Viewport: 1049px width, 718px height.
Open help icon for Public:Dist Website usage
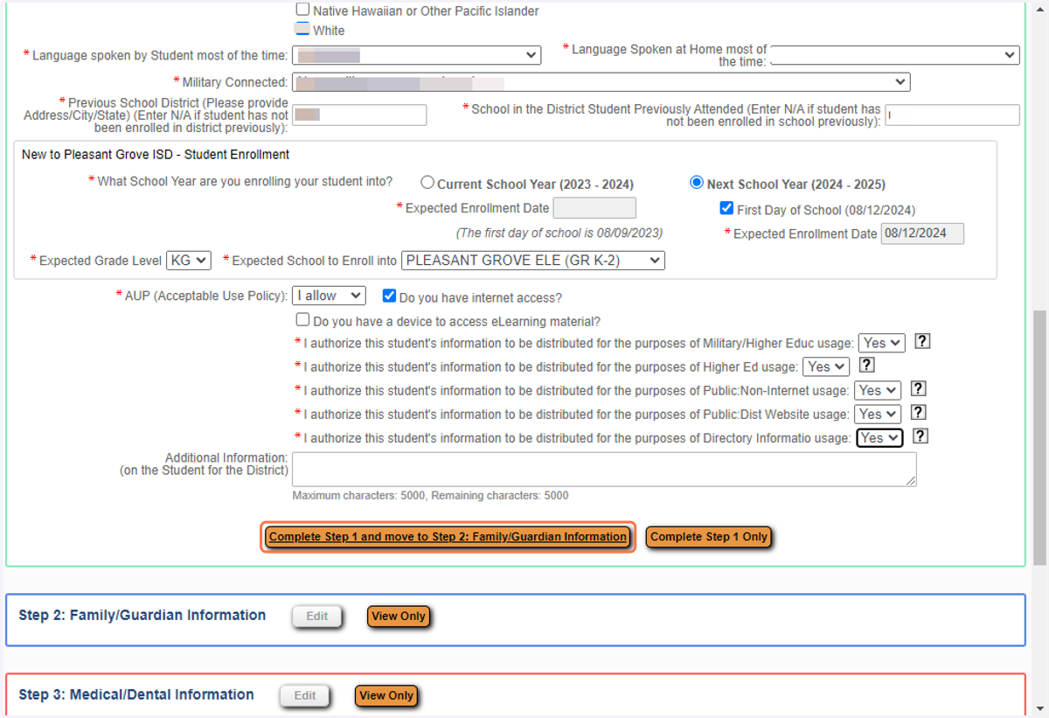pyautogui.click(x=919, y=413)
